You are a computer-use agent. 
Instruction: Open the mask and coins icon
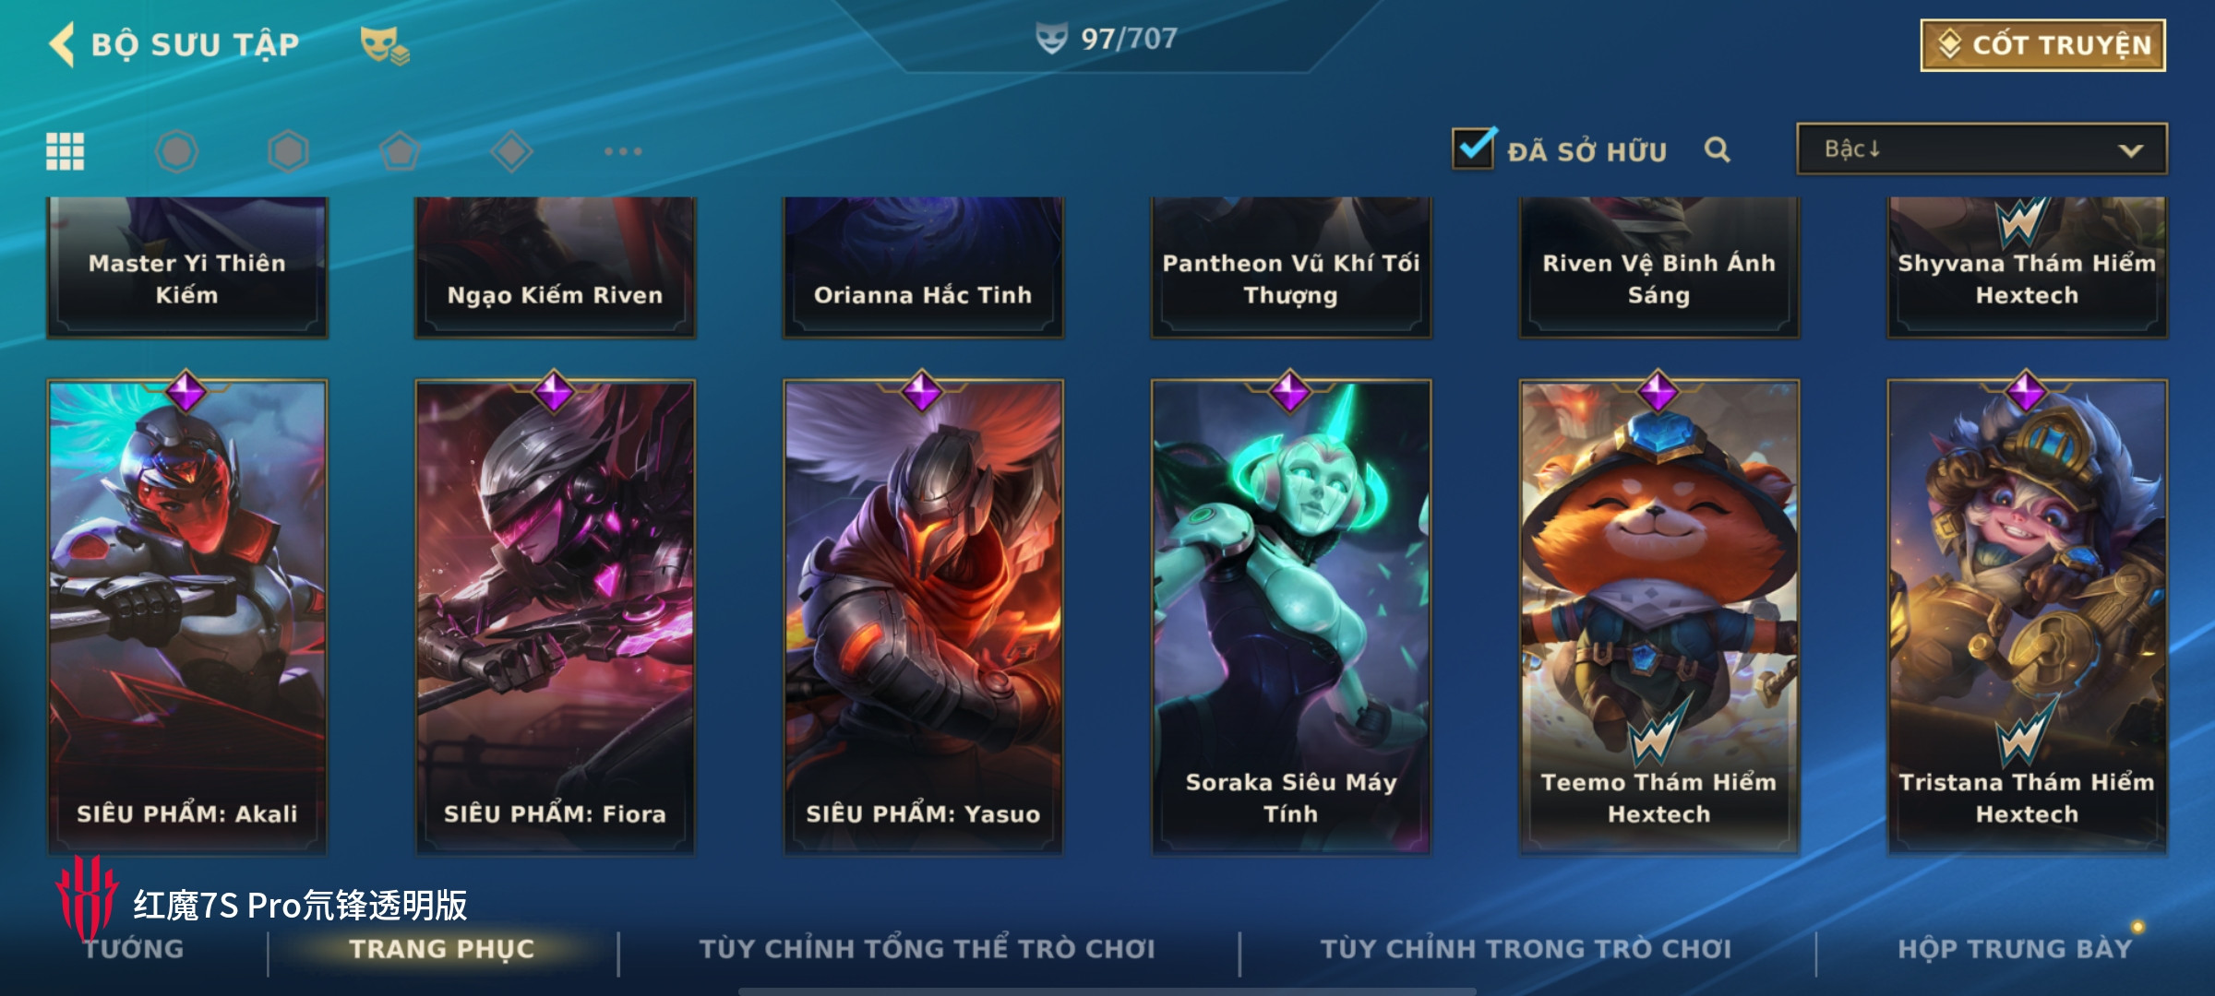pyautogui.click(x=385, y=45)
